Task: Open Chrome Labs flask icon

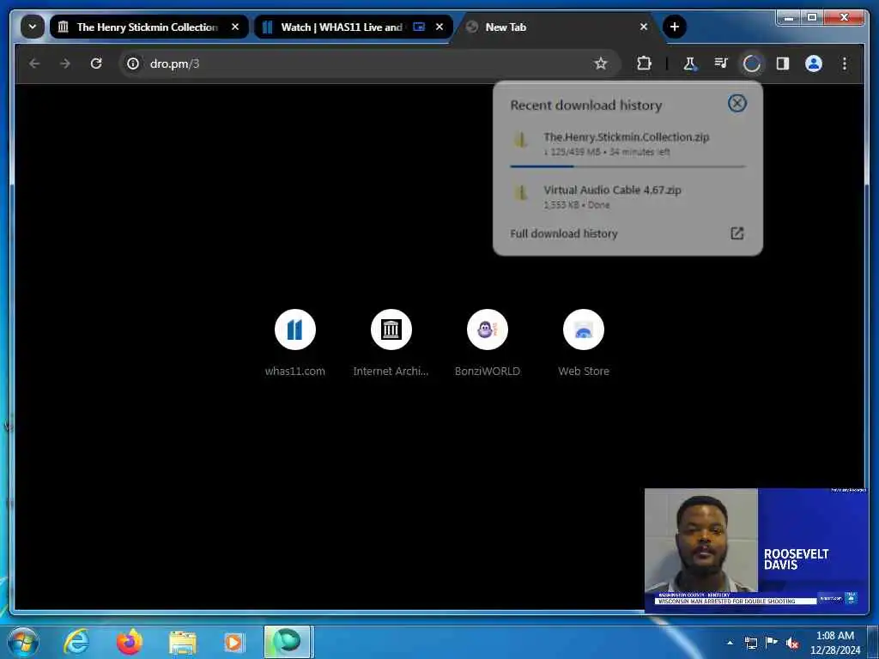Action: (689, 63)
